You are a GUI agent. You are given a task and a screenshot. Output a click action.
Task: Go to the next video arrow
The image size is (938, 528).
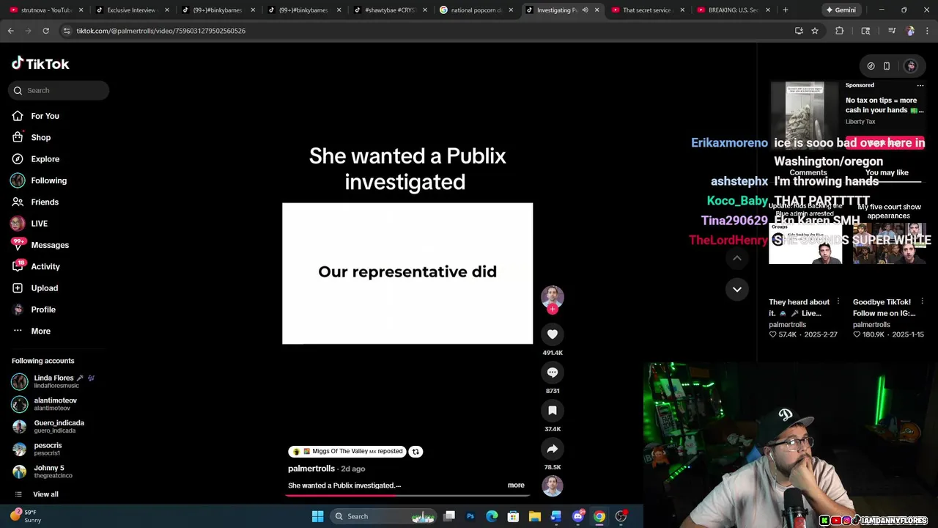tap(737, 289)
